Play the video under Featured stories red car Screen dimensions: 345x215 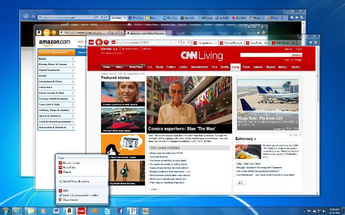click(x=123, y=119)
